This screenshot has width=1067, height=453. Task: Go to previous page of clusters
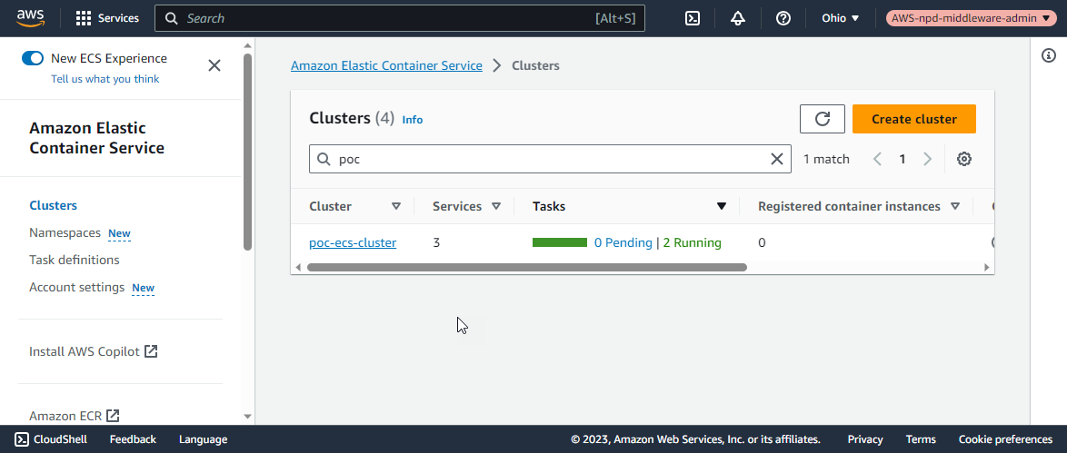click(x=877, y=159)
